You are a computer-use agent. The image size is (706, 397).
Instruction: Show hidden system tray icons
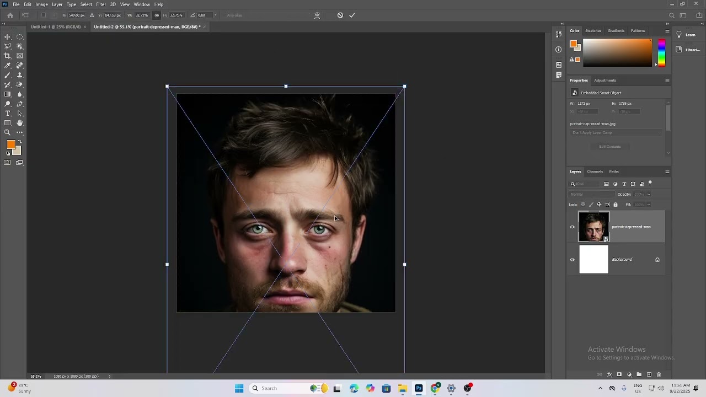pyautogui.click(x=600, y=388)
